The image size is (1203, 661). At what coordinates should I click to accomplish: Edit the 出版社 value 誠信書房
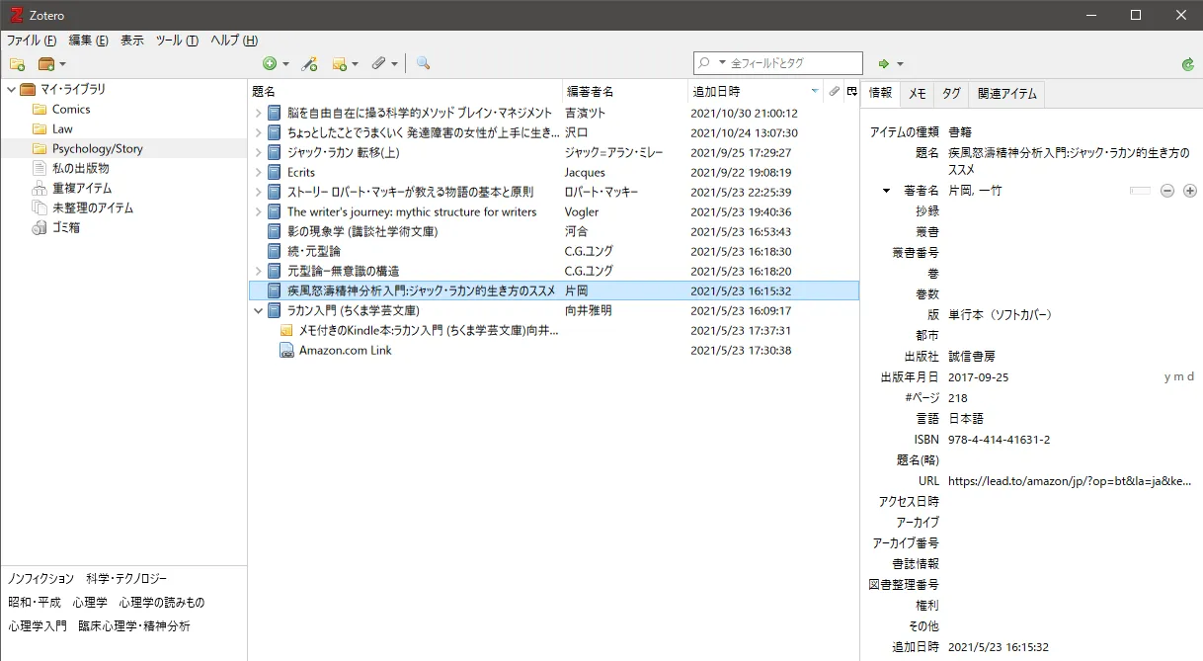(971, 357)
